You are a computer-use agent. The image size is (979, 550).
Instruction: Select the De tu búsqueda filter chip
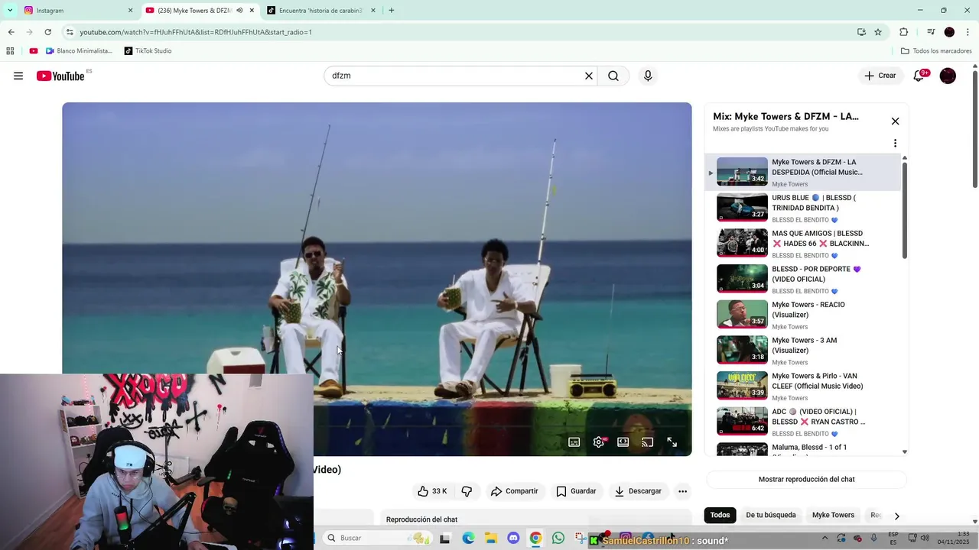click(771, 515)
